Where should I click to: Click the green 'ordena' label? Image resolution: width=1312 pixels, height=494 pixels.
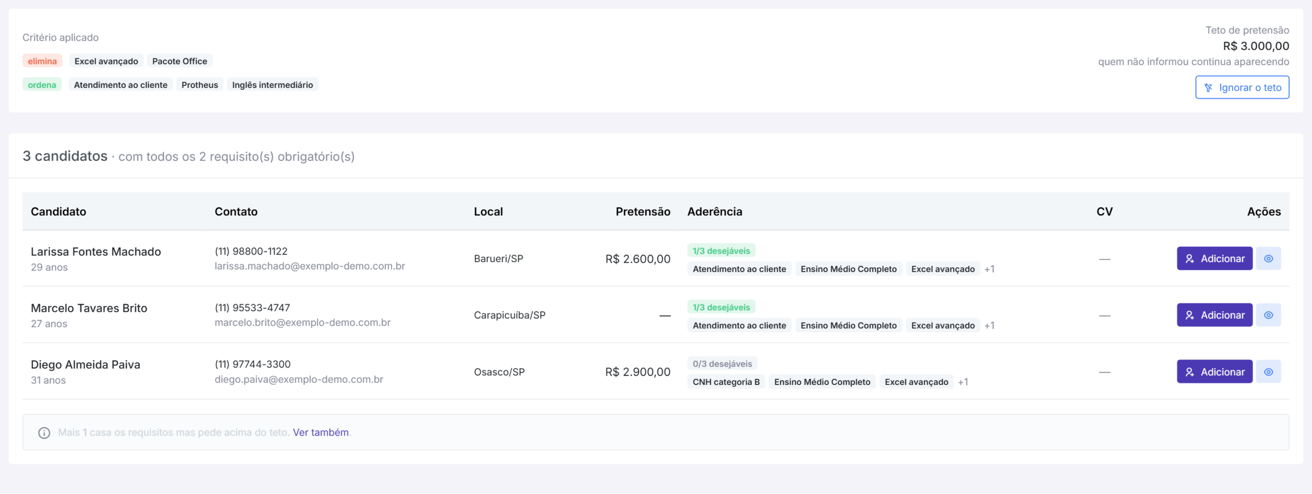pyautogui.click(x=42, y=84)
